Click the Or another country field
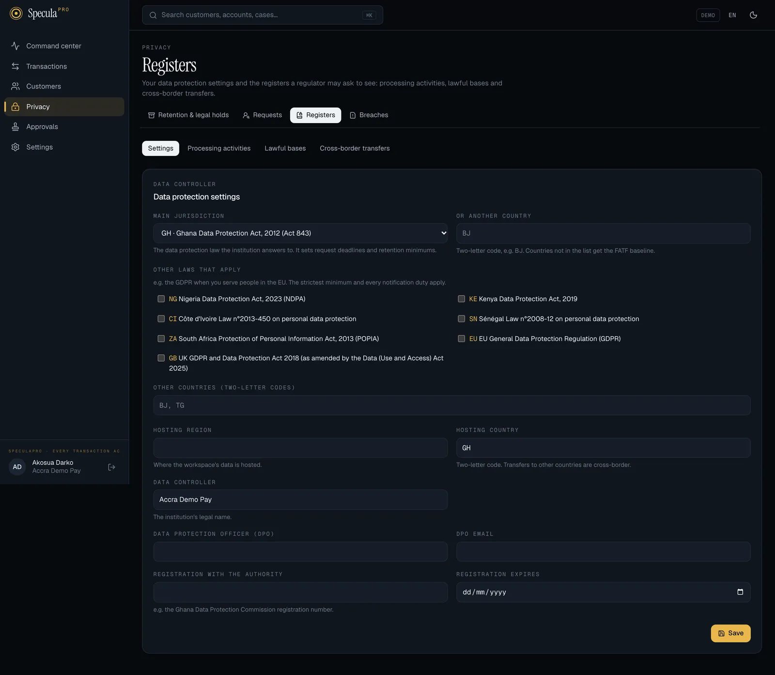 604,233
